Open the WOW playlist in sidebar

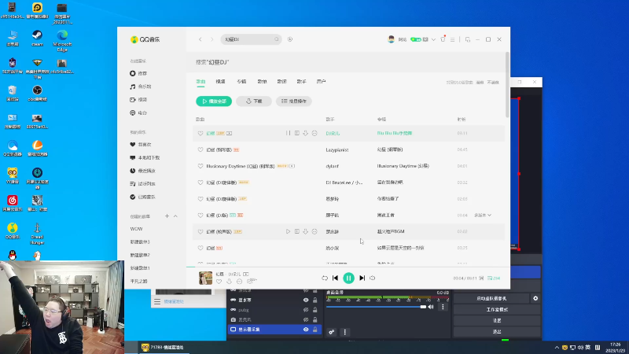click(136, 229)
